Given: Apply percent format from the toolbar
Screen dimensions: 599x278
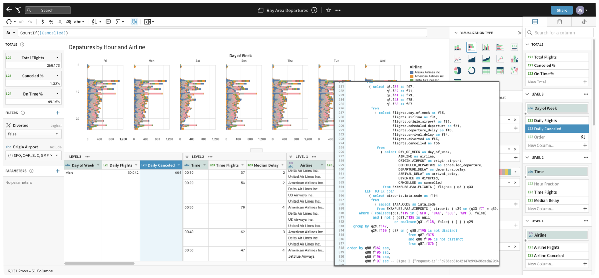Looking at the screenshot, I should click(x=51, y=22).
